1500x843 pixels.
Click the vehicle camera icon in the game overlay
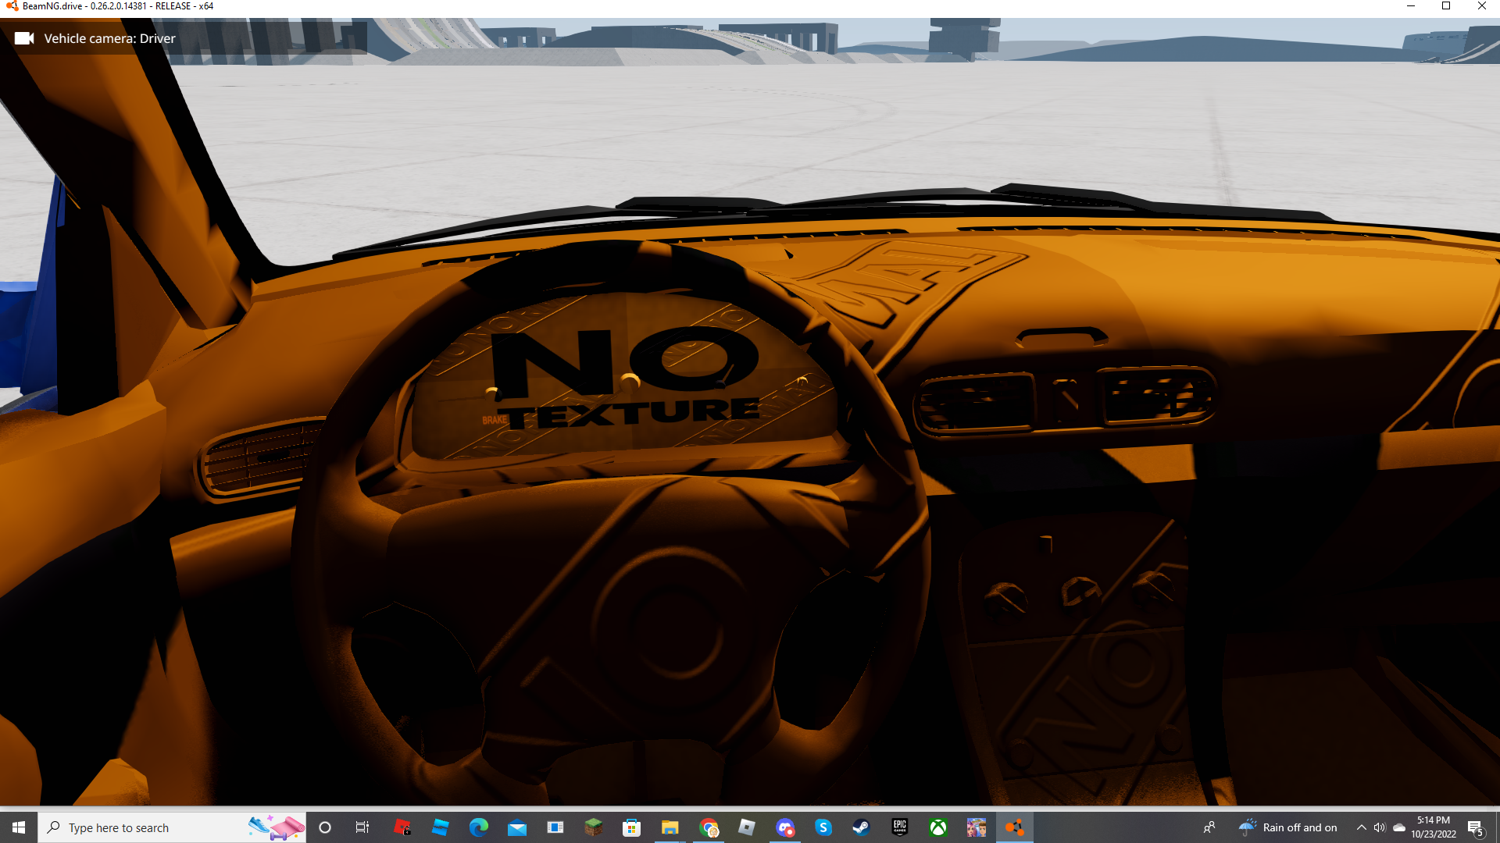pyautogui.click(x=24, y=38)
